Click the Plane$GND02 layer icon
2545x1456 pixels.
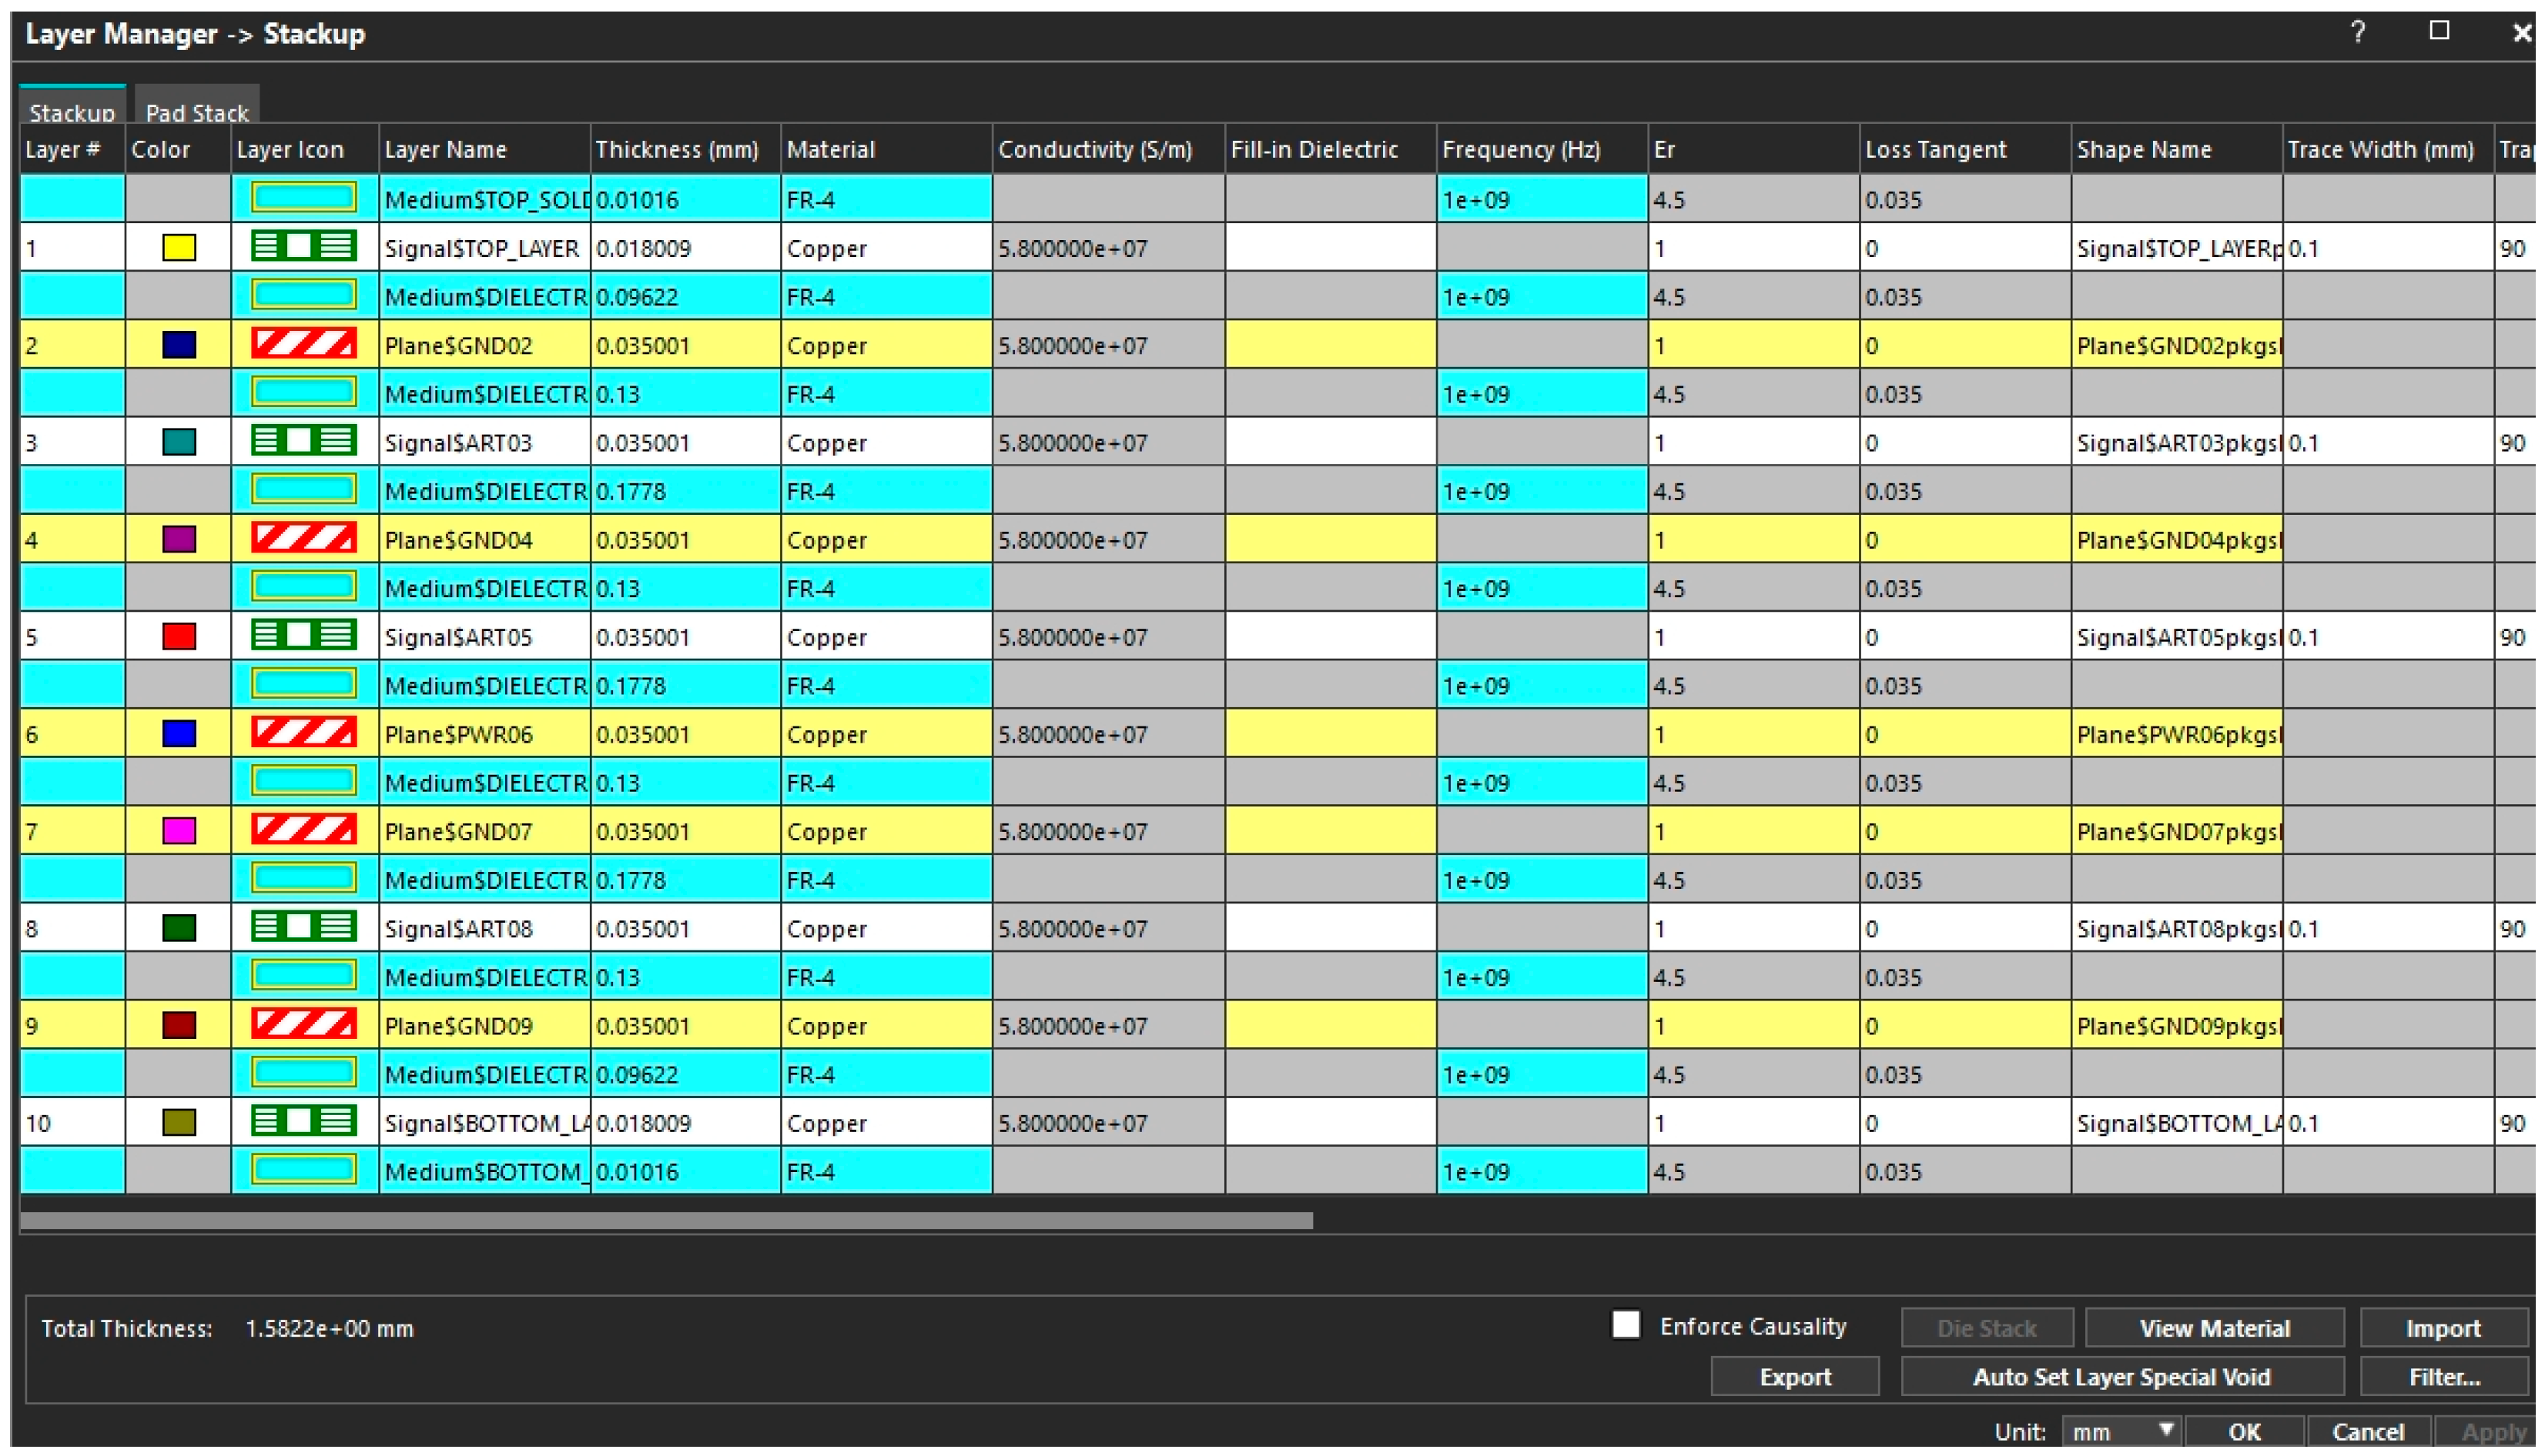pos(303,344)
